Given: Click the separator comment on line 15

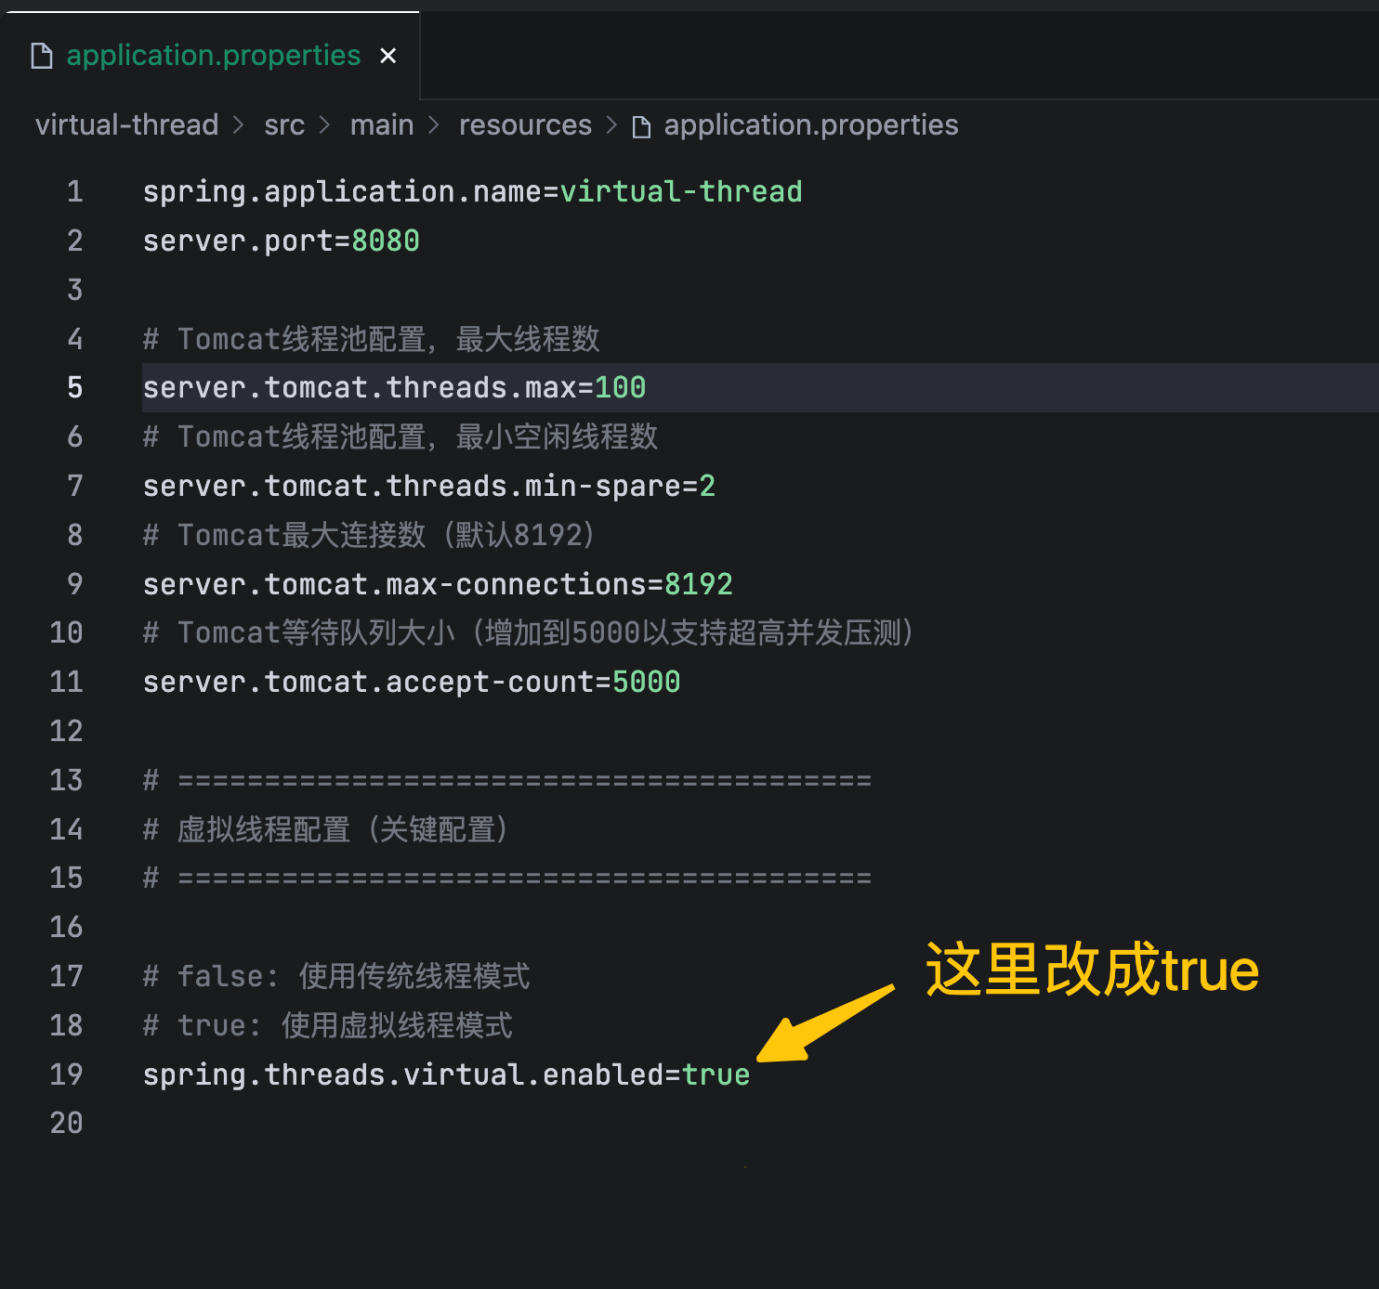Looking at the screenshot, I should pyautogui.click(x=507, y=878).
